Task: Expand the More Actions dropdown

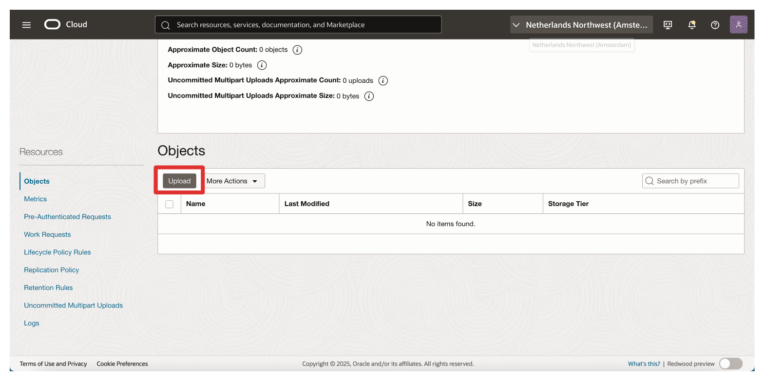Action: pos(233,181)
